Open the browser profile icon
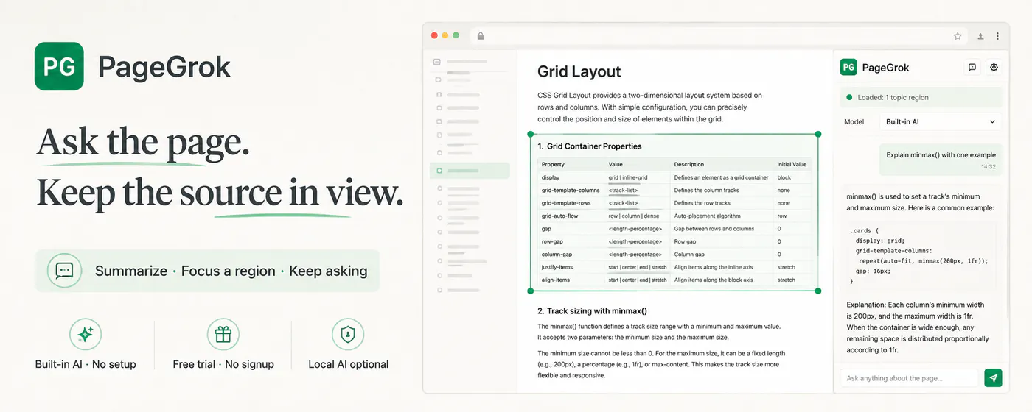Viewport: 1032px width, 412px height. coord(980,35)
